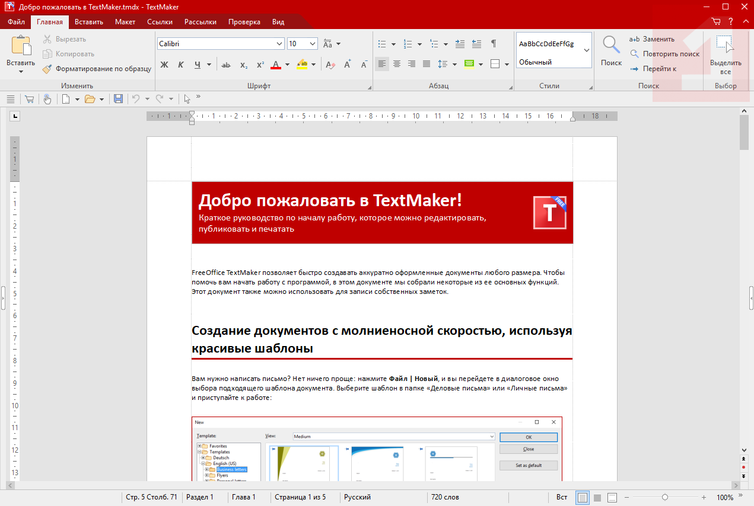
Task: Click Форматирование по образцу format painter
Action: point(97,69)
